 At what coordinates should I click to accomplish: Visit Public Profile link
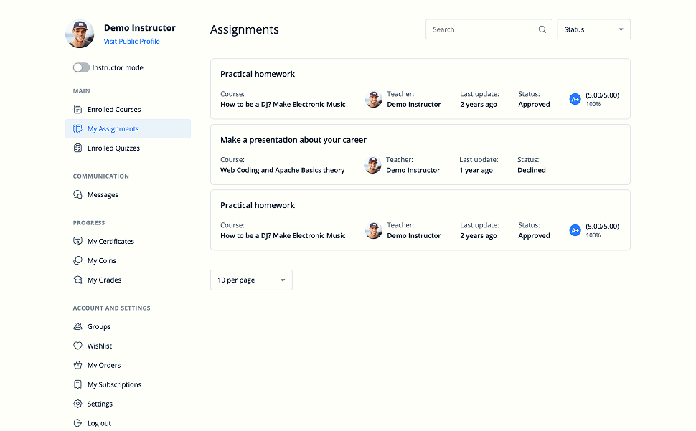click(x=131, y=42)
